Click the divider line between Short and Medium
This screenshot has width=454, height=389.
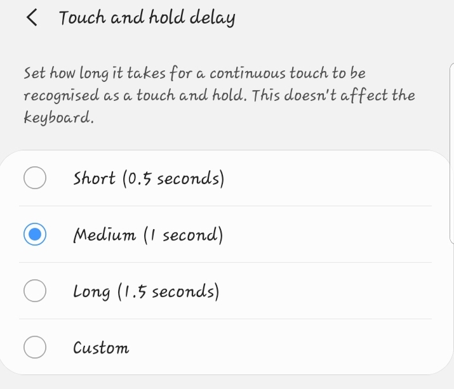pos(225,206)
